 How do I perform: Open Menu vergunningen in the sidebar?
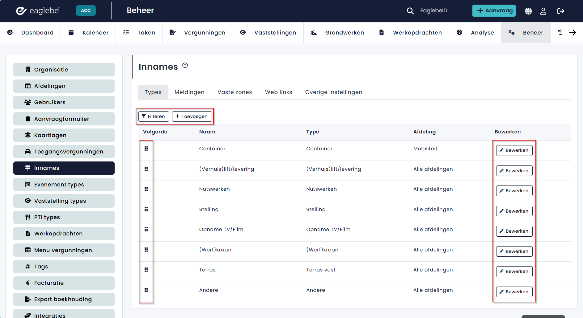coord(64,250)
